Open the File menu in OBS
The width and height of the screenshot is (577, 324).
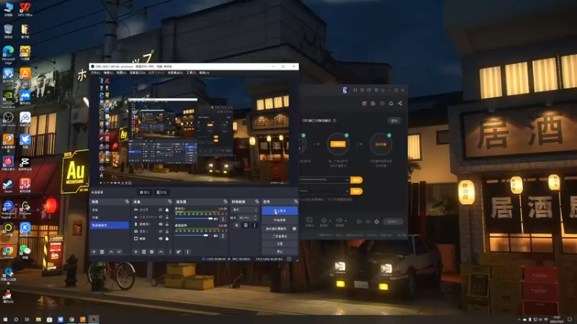click(95, 73)
